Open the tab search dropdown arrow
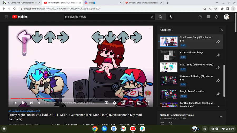 tap(217, 3)
